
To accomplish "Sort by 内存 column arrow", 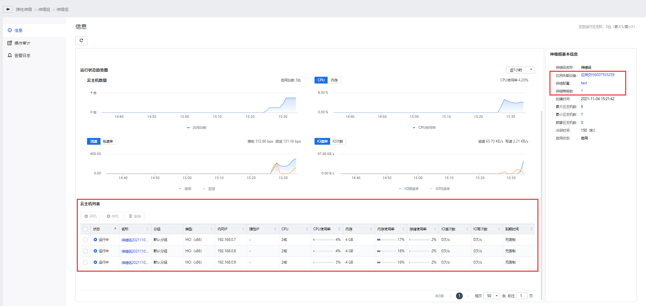I will click(371, 229).
